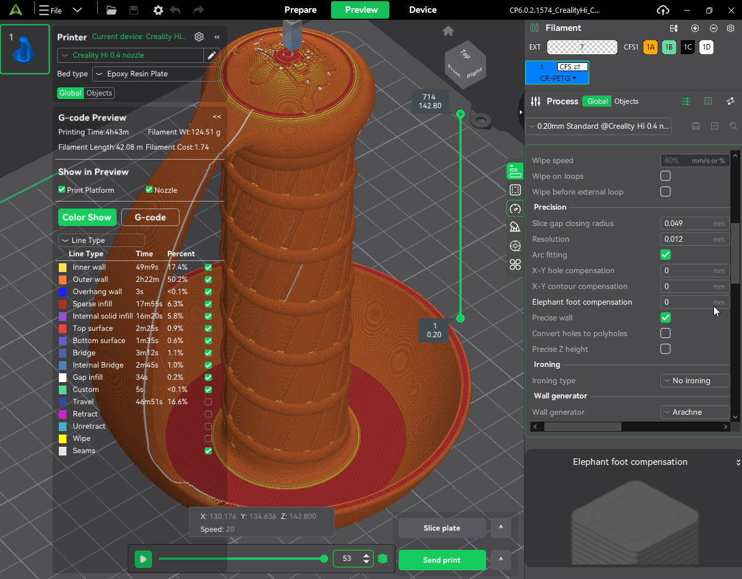The height and width of the screenshot is (579, 742).
Task: Enable the Wipe on loops checkbox
Action: coord(665,176)
